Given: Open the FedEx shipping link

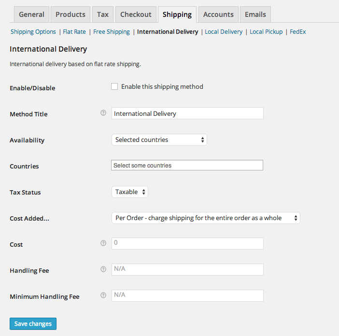Looking at the screenshot, I should point(297,32).
